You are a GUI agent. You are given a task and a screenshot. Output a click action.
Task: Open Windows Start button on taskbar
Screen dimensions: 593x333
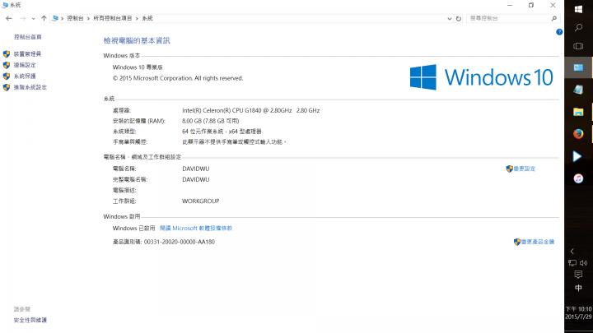coord(578,9)
